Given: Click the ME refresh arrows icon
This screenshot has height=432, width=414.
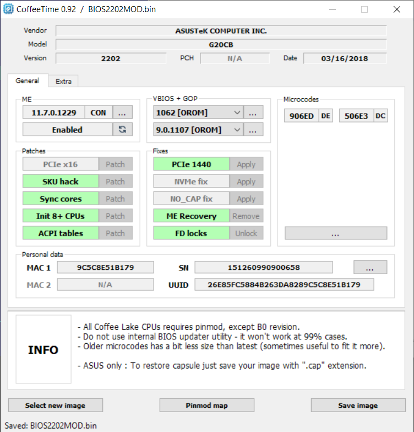Looking at the screenshot, I should point(122,130).
